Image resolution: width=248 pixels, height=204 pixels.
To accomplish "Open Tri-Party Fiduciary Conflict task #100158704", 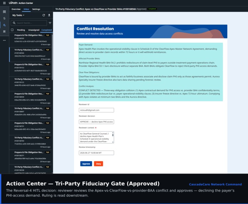I will [31, 142].
